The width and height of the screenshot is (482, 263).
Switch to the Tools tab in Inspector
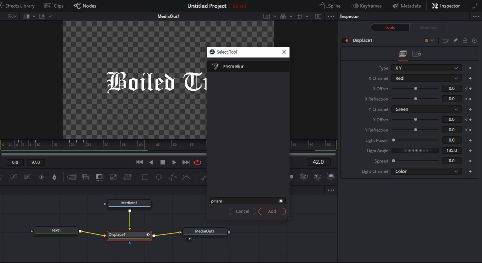pos(390,27)
